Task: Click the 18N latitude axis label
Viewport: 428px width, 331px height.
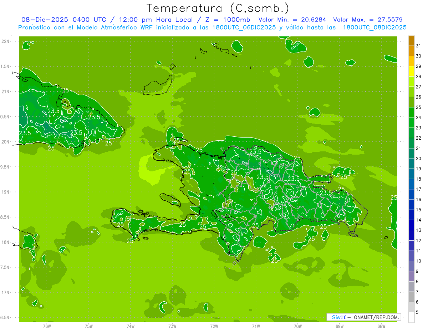Action: click(x=6, y=242)
